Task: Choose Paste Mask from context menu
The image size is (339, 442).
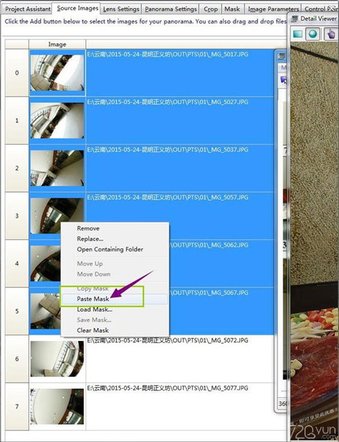Action: 115,299
